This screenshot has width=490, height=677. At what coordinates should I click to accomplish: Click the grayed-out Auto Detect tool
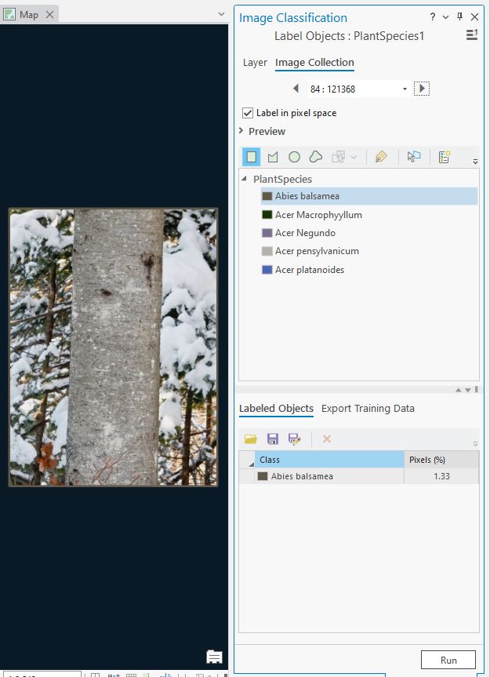(338, 157)
